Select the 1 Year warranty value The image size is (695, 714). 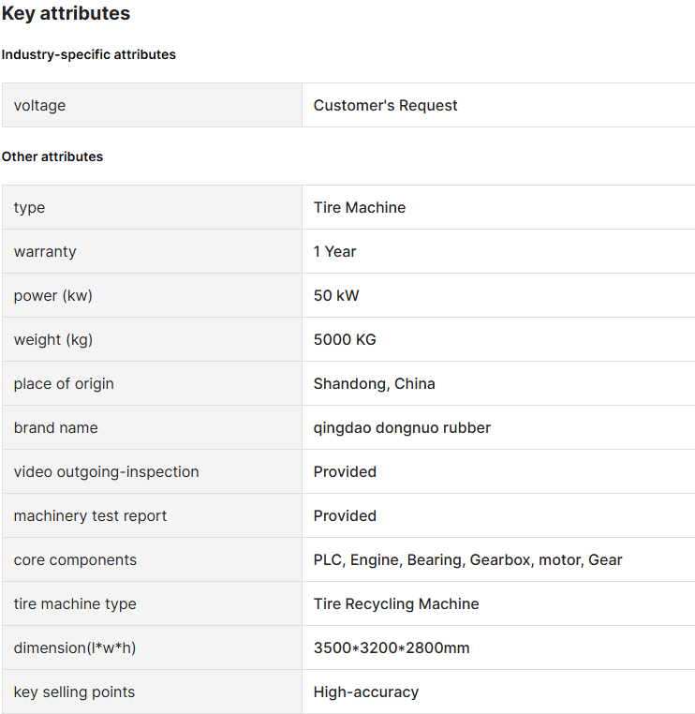[334, 251]
